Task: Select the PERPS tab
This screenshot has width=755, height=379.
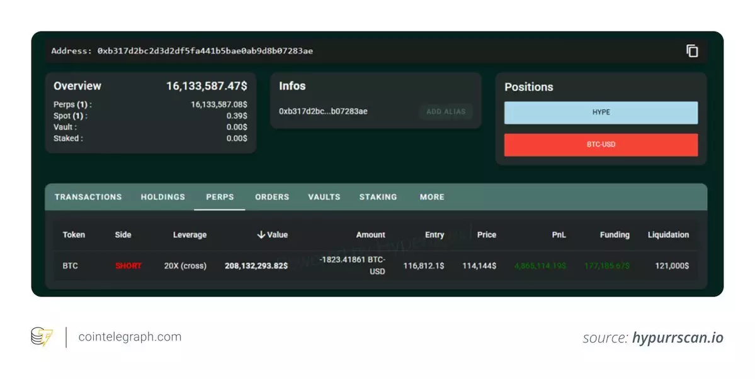Action: pos(220,197)
